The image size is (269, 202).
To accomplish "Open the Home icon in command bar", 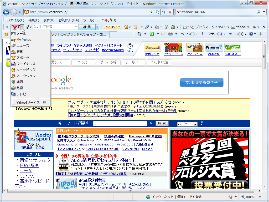I will [x=139, y=34].
